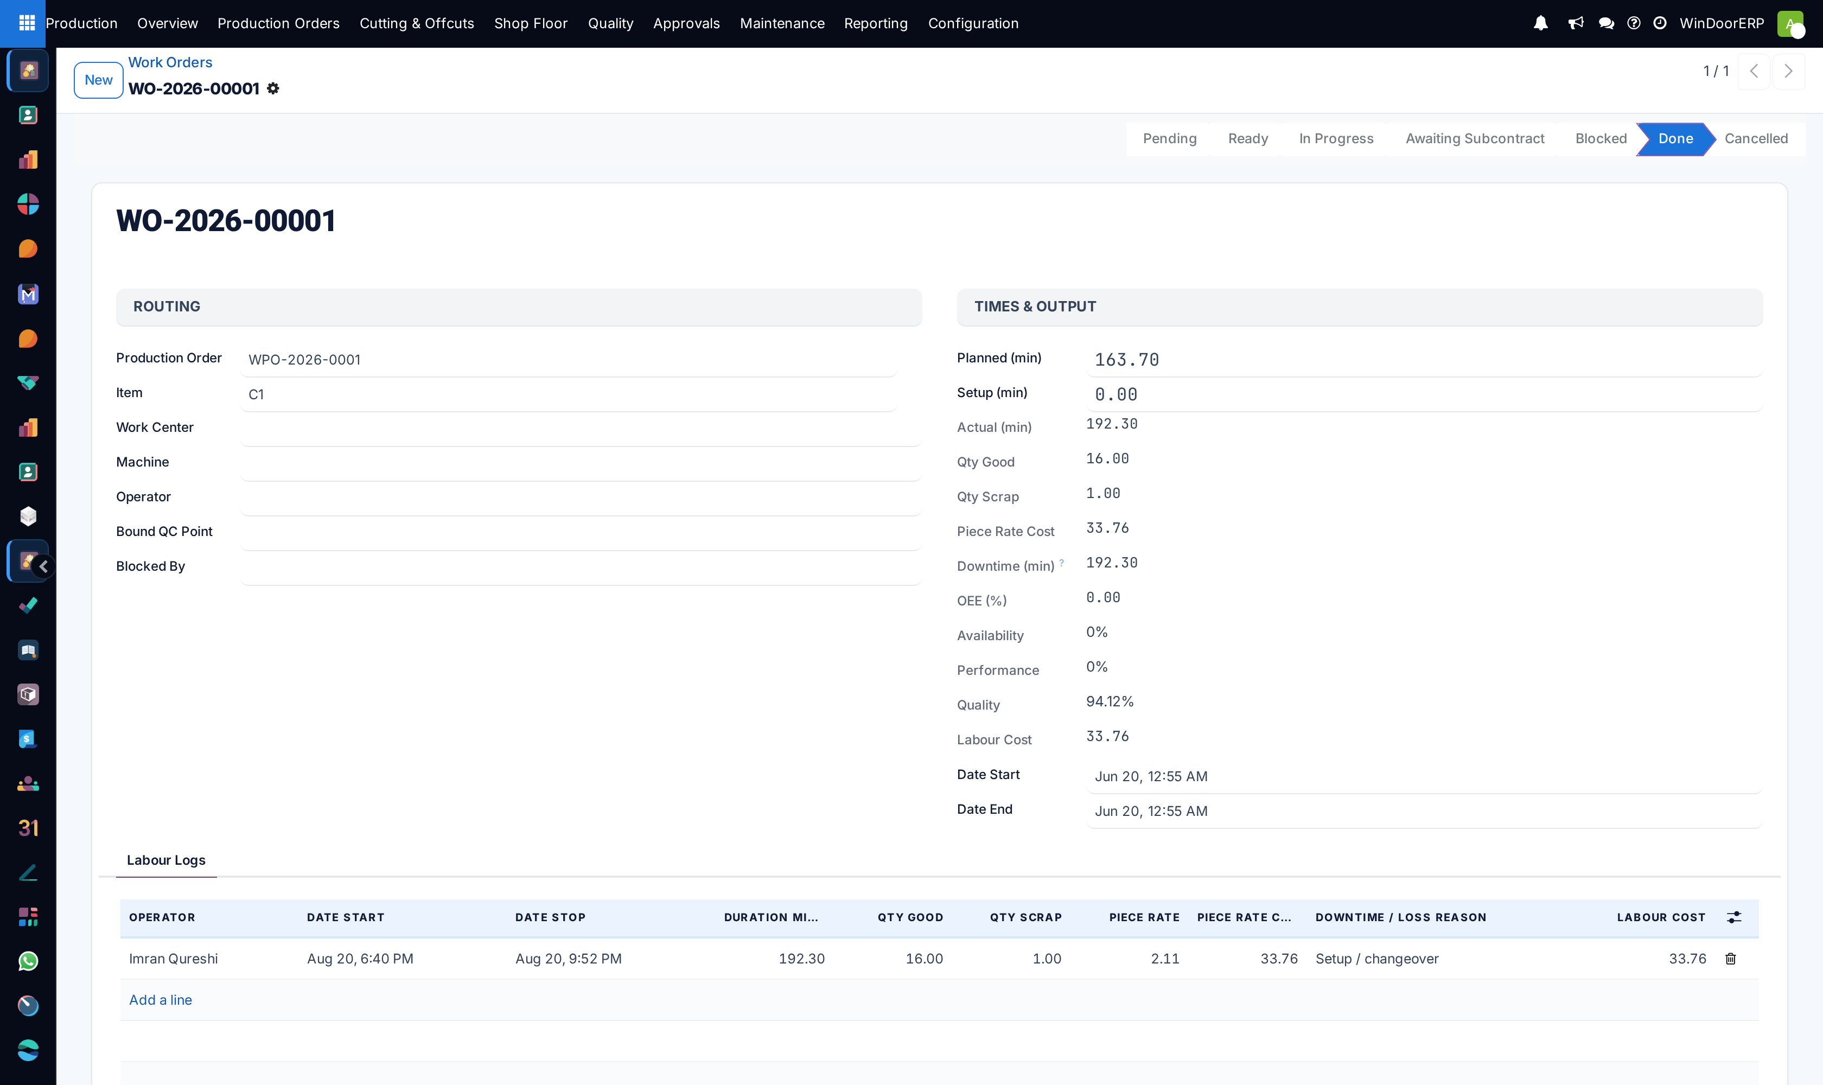This screenshot has height=1085, width=1823.
Task: Set status to Awaiting Subcontract
Action: (1475, 139)
